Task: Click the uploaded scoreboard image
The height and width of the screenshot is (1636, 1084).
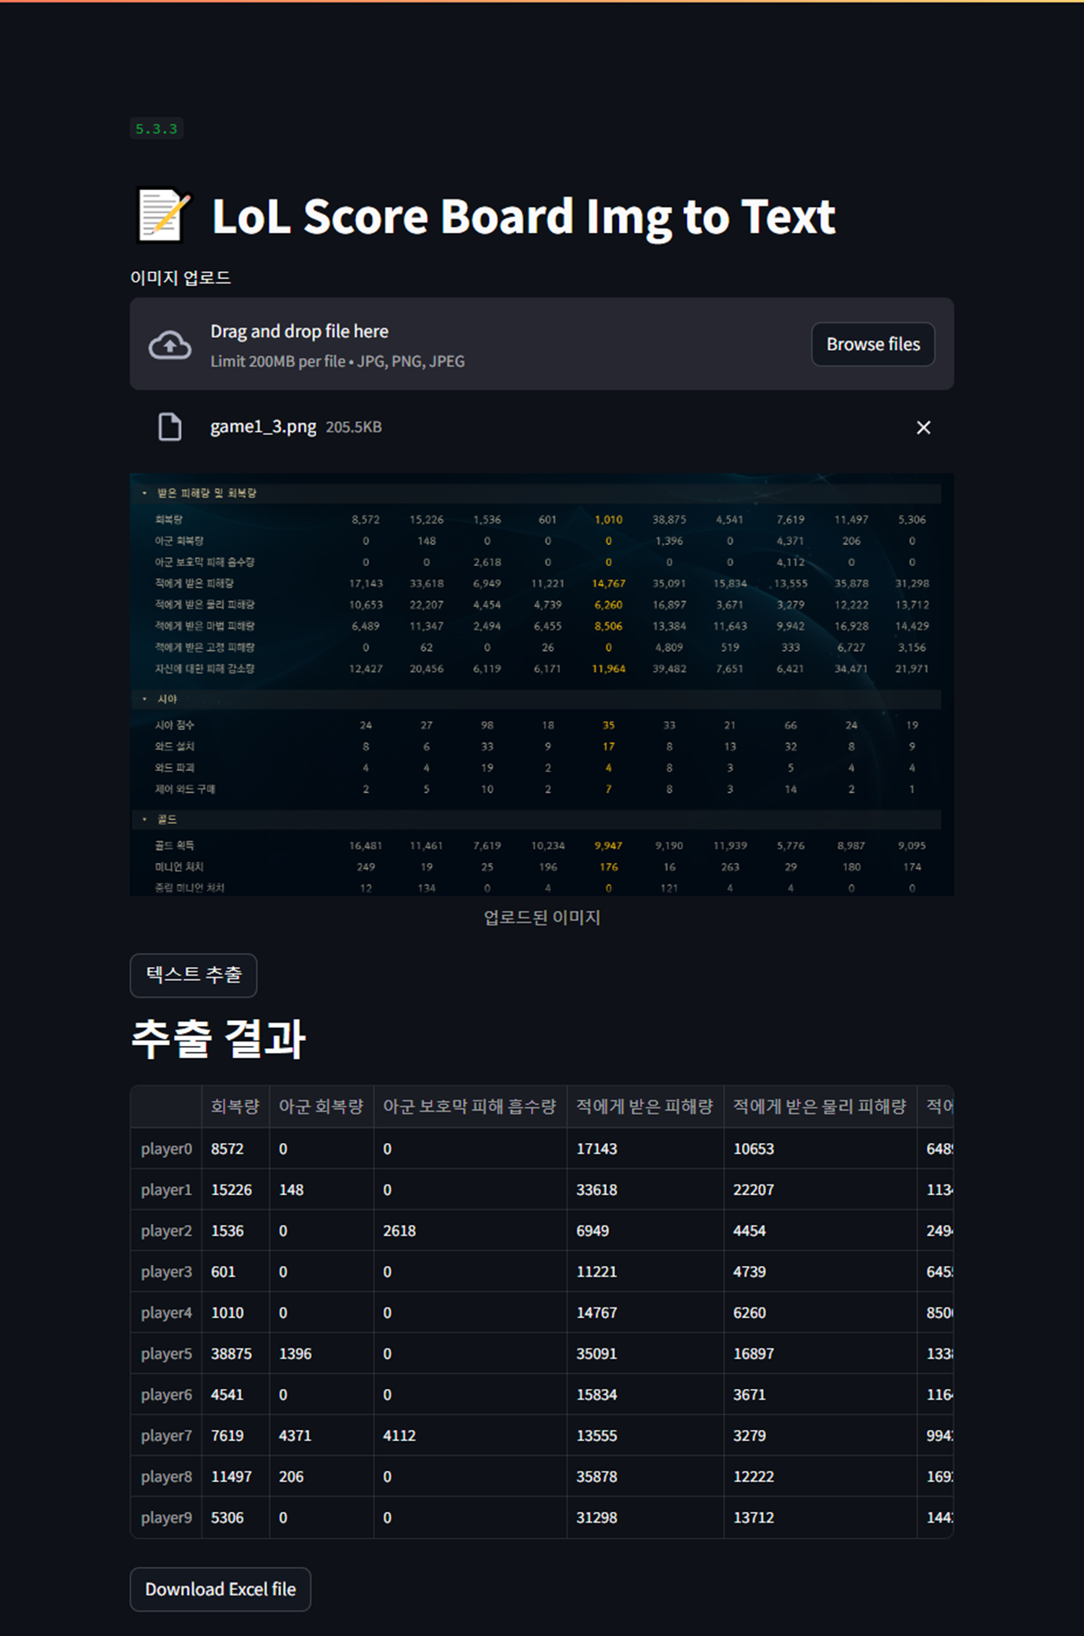Action: tap(542, 685)
